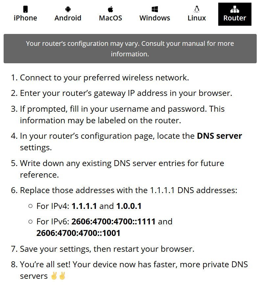Click the Android robot icon
This screenshot has height=288, width=260.
click(68, 9)
